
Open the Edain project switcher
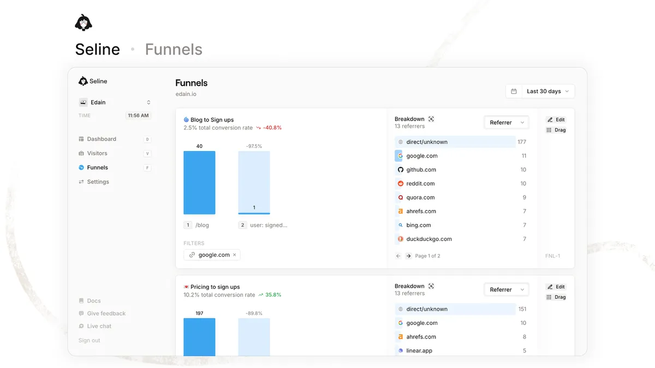click(x=115, y=102)
